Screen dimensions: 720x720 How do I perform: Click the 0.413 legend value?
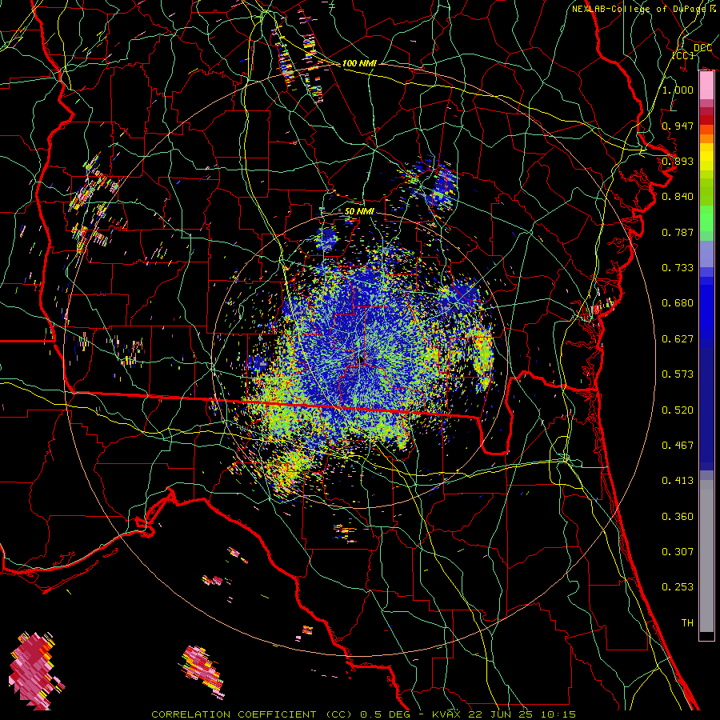(x=678, y=481)
